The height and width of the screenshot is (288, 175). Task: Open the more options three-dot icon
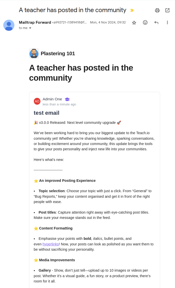[x=167, y=22]
